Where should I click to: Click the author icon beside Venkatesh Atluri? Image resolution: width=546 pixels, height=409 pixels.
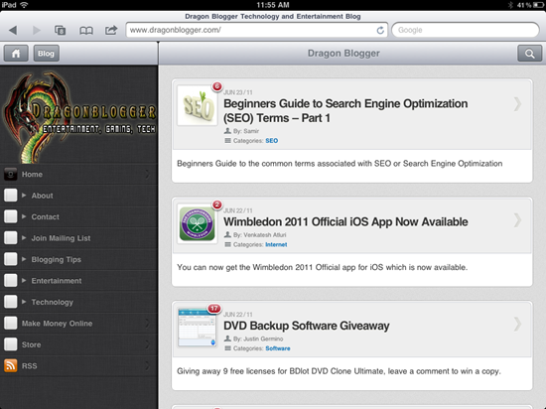[x=227, y=234]
